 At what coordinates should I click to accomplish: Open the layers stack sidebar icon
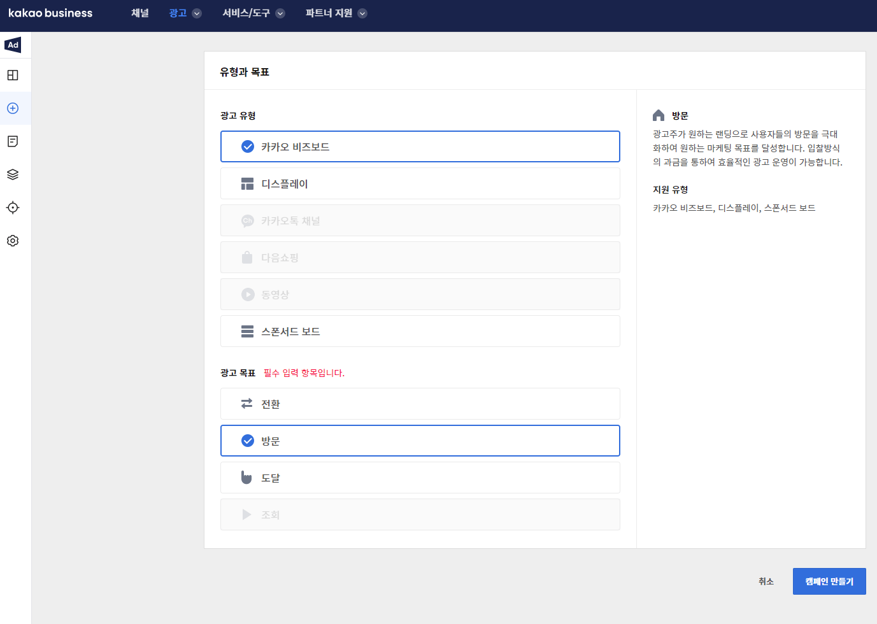tap(13, 174)
